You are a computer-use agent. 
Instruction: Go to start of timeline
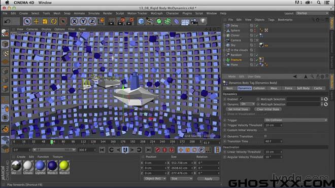(x=102, y=150)
